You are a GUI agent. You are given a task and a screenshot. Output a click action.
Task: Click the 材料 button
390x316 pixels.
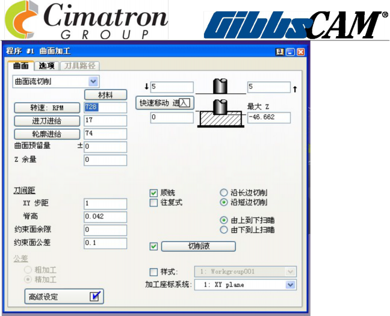(105, 95)
